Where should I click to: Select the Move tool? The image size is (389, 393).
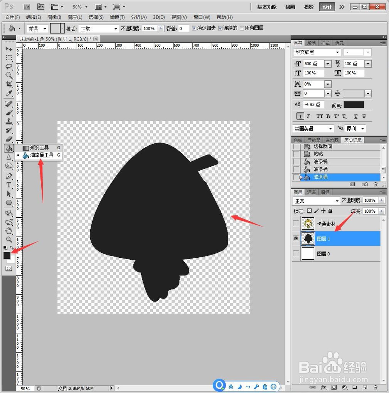click(9, 48)
